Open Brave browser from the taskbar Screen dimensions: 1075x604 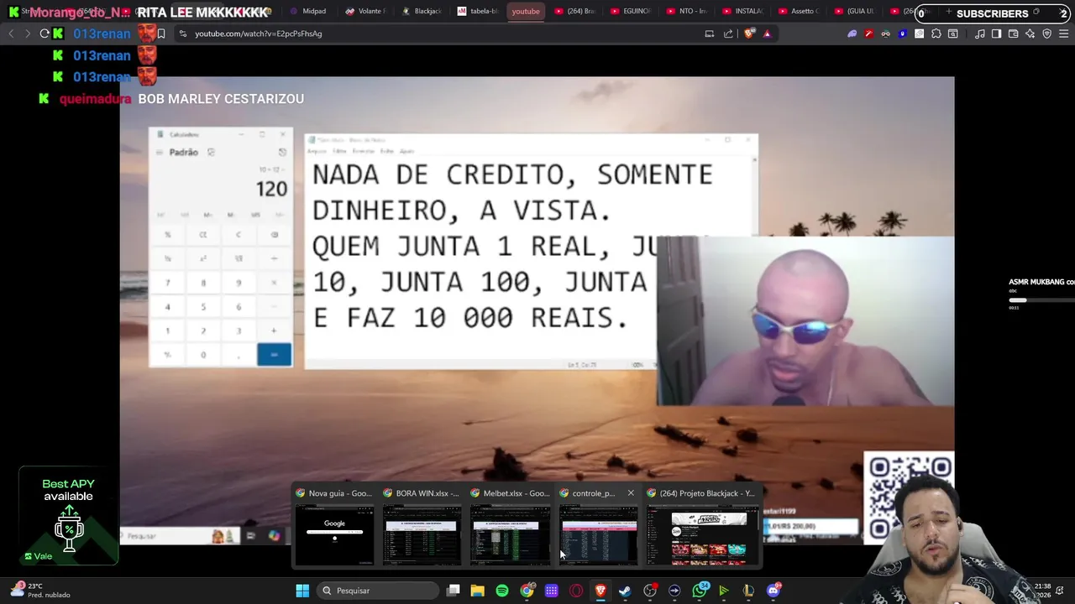tap(600, 591)
